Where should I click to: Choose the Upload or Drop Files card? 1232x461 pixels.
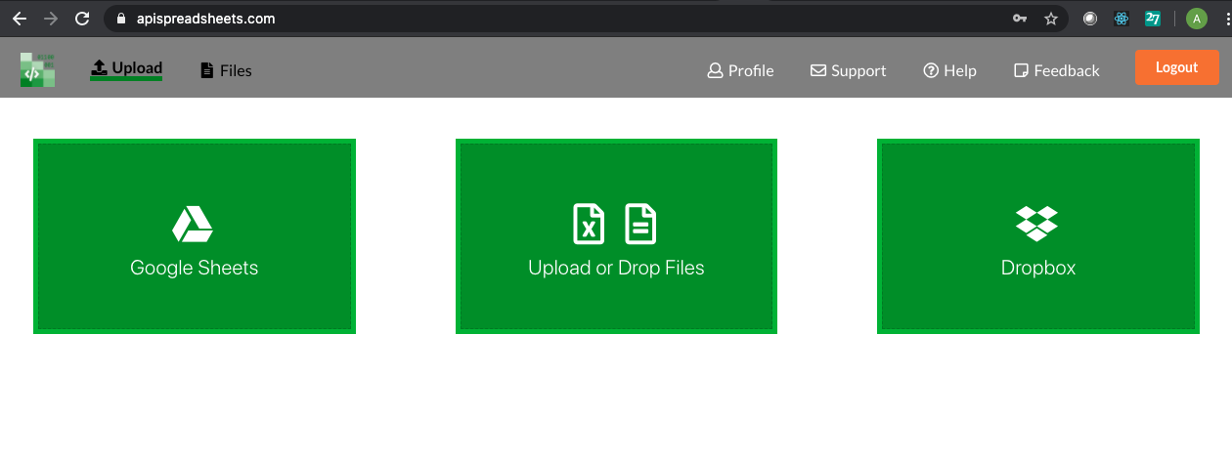pos(616,236)
